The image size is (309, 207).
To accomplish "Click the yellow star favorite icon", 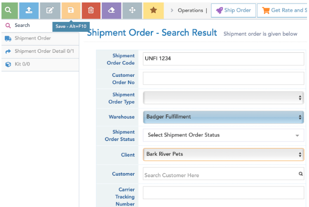I will point(153,10).
